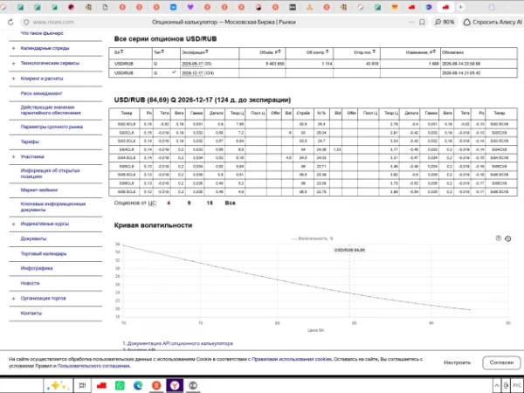This screenshot has height=393, width=524.
Task: Open Документация API опционного калькулятора link
Action: [180, 343]
